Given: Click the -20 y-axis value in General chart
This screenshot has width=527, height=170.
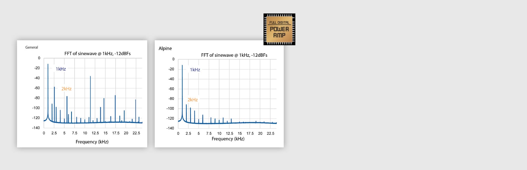Looking at the screenshot, I should 37,68.
